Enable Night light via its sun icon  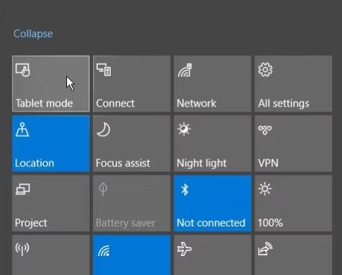(x=184, y=129)
